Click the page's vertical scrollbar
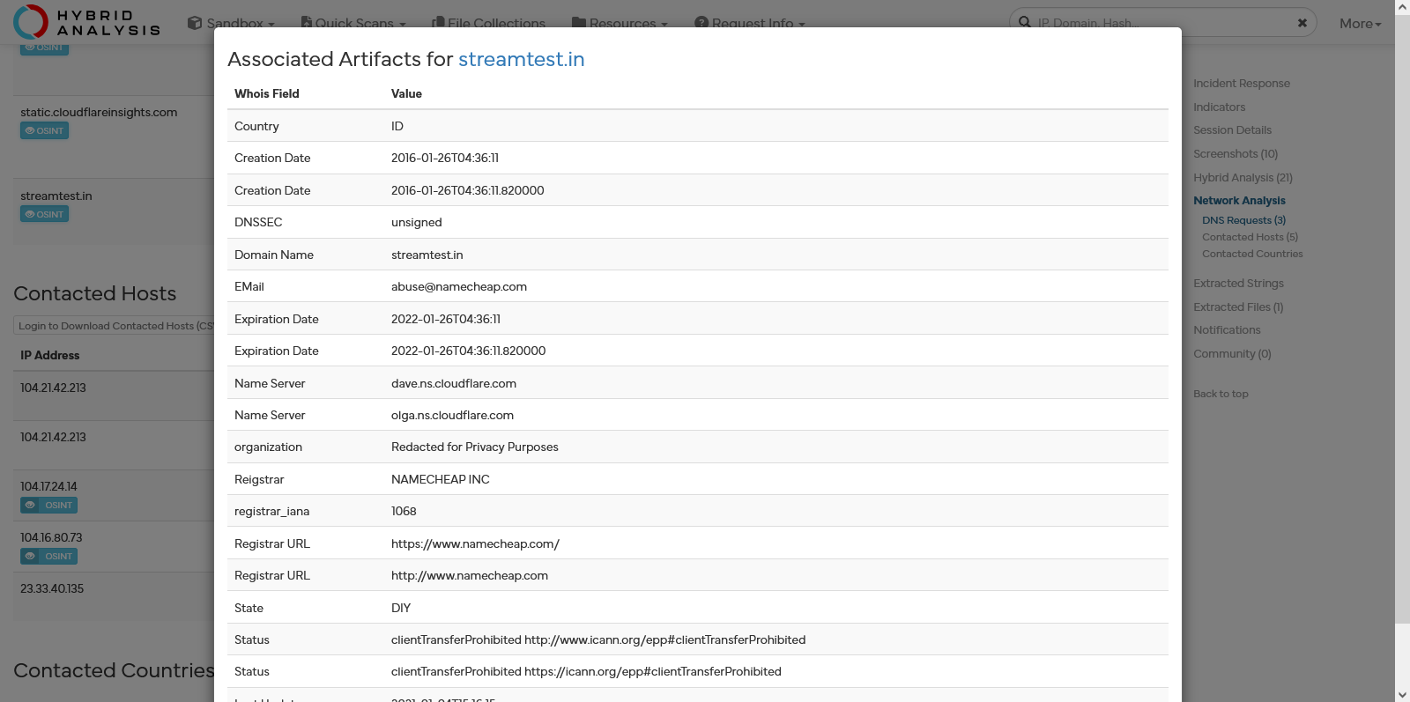1410x702 pixels. point(1401,352)
